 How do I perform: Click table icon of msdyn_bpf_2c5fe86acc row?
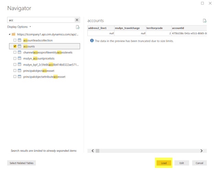point(20,64)
